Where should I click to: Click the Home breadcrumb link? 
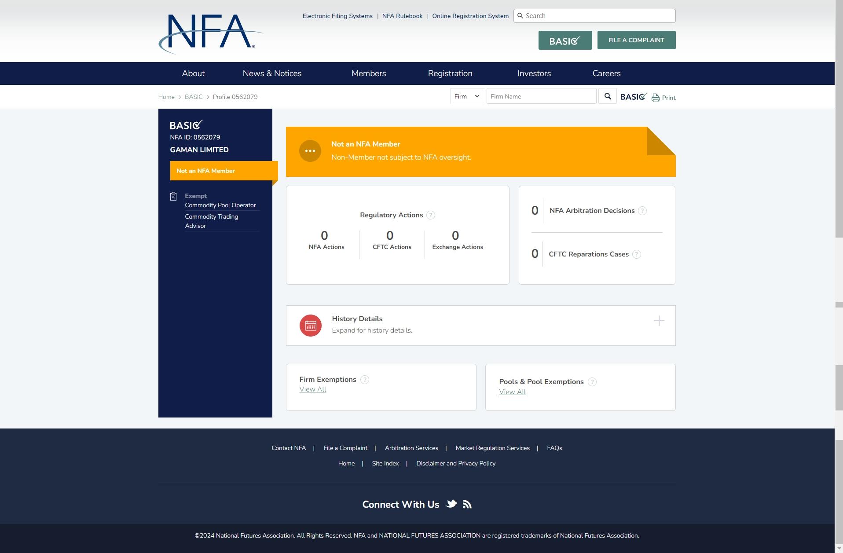point(166,97)
